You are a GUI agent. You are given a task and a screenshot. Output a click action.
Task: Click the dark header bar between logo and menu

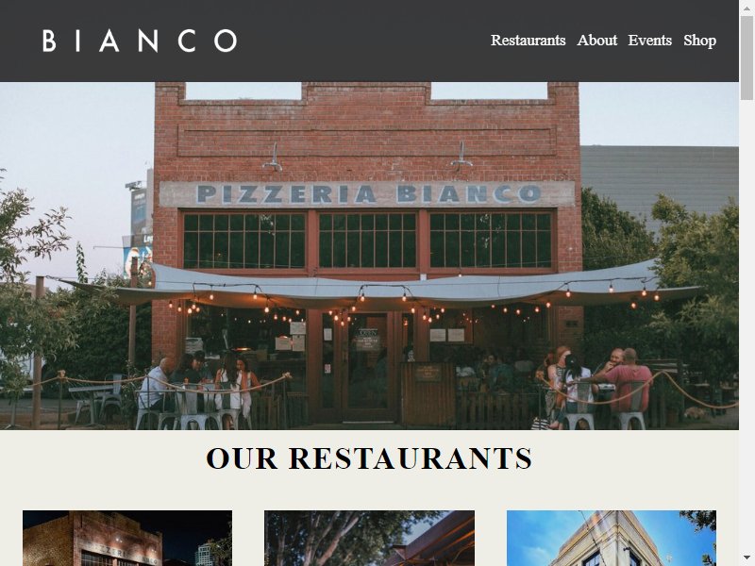point(363,41)
